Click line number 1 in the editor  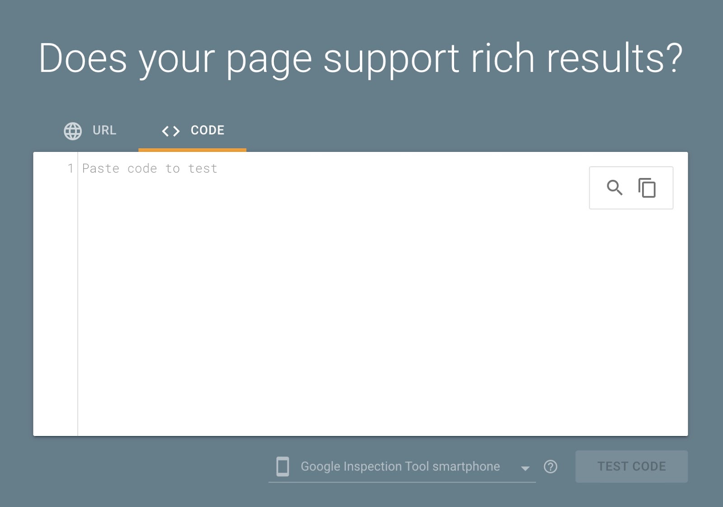[70, 168]
